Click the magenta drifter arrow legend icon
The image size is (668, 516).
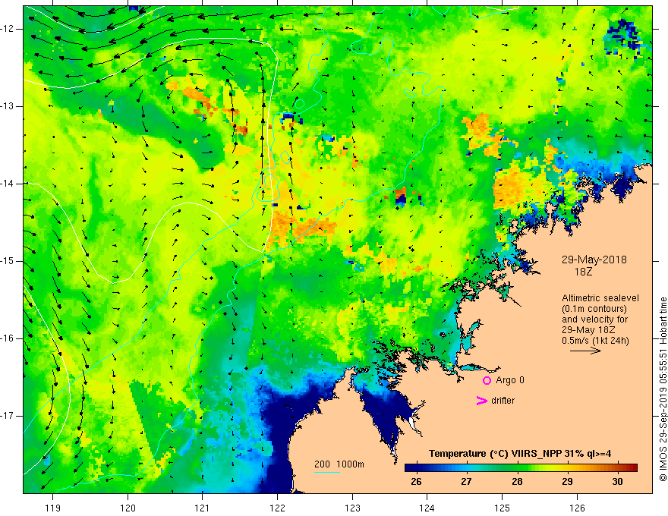point(481,401)
